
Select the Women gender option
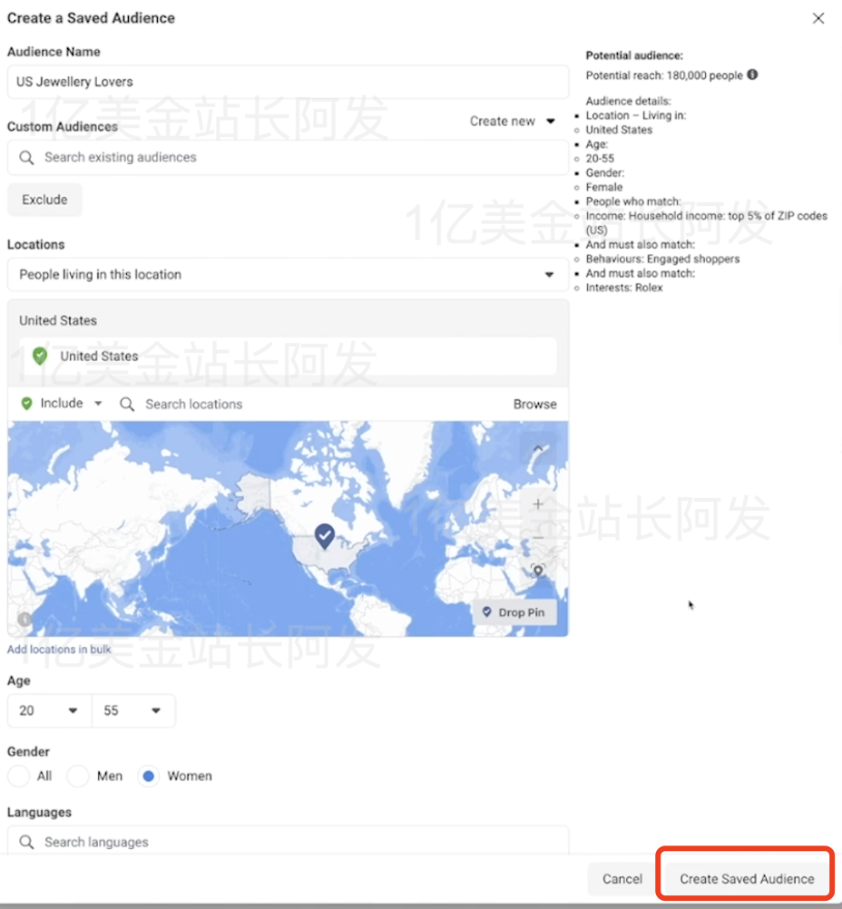pos(148,777)
